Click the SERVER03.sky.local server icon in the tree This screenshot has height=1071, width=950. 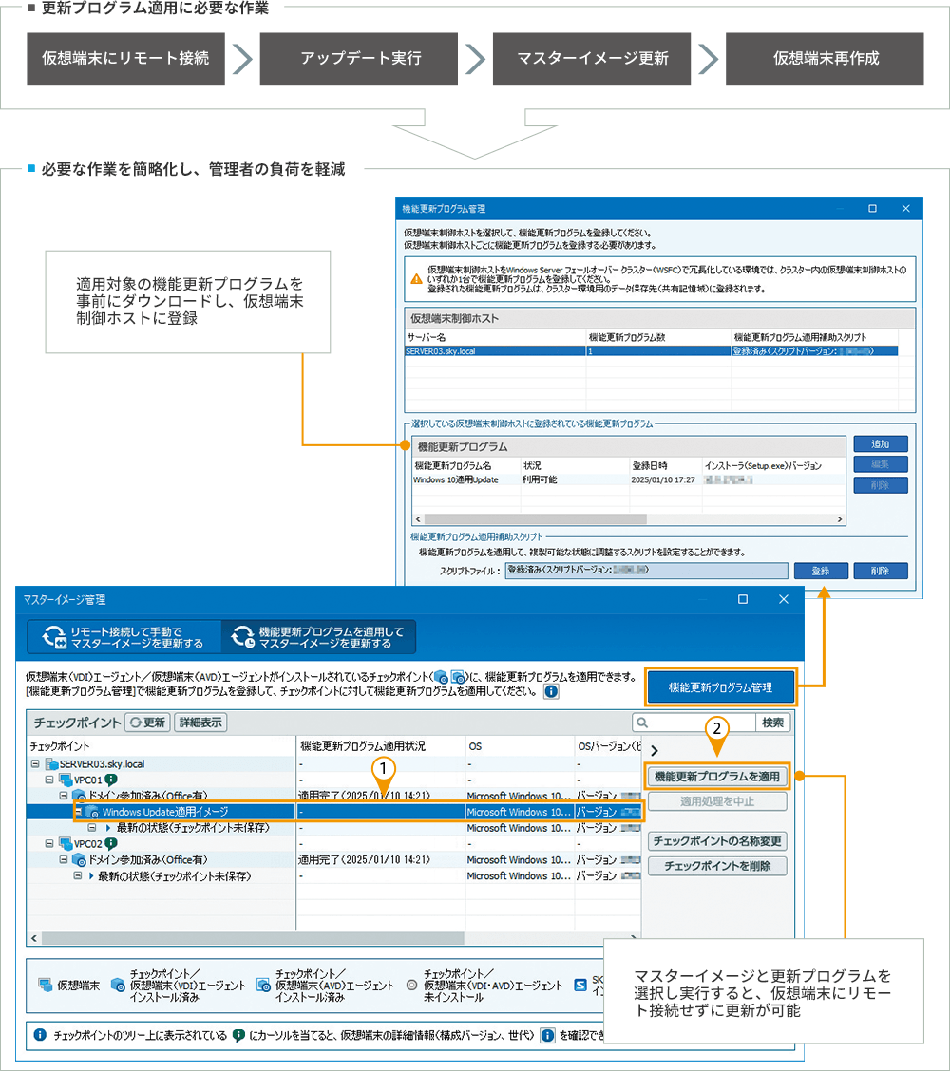click(x=51, y=763)
